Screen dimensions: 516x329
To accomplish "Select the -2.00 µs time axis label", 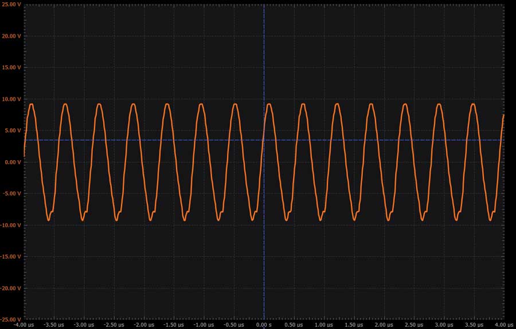I will coord(143,324).
